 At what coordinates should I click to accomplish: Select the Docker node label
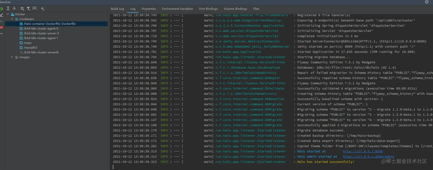[x=20, y=14]
